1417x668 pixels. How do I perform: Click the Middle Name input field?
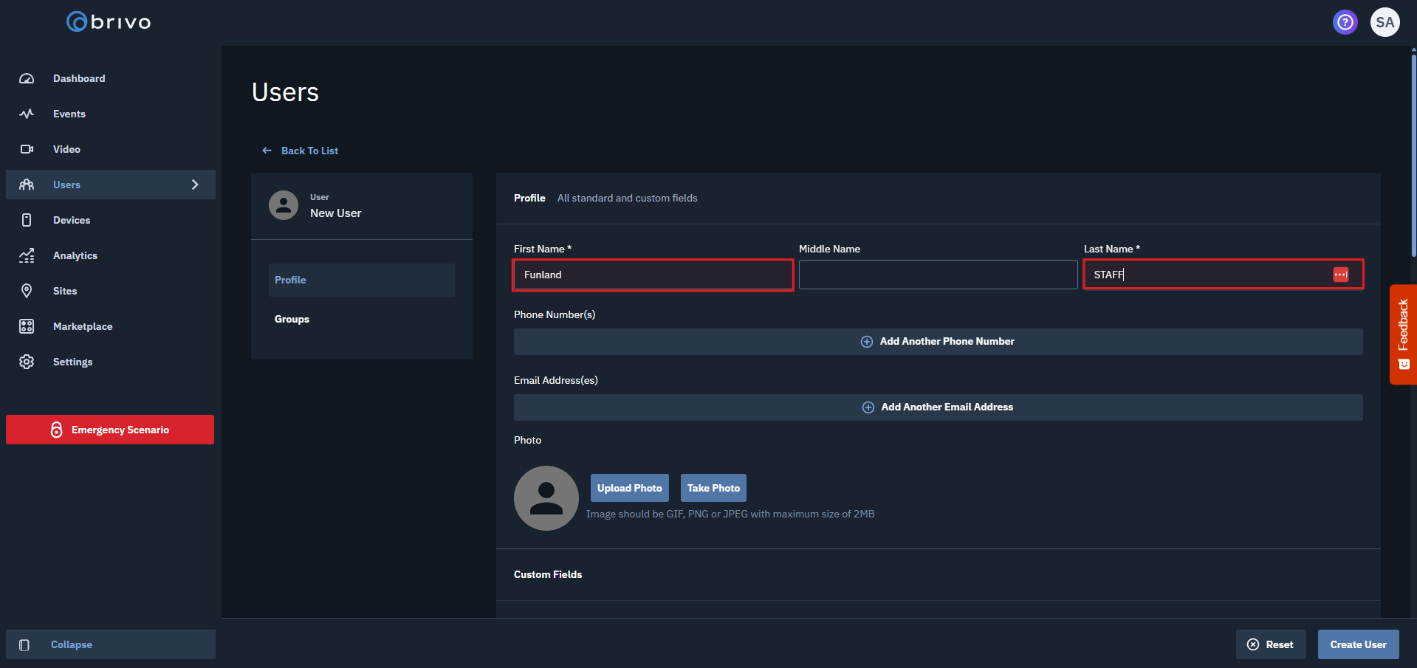(x=937, y=275)
